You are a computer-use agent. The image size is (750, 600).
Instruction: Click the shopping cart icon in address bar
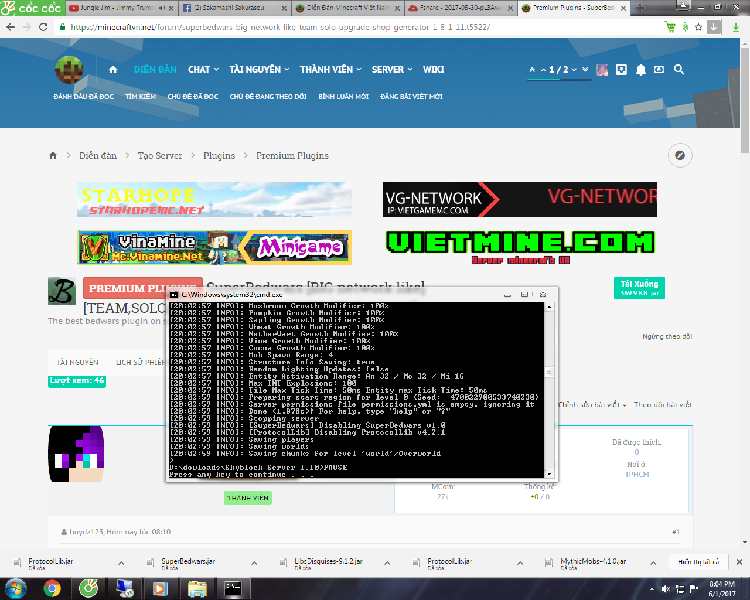(x=670, y=27)
